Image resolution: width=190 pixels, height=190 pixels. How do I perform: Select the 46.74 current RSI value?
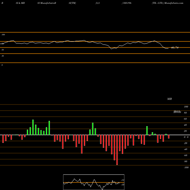pyautogui.click(x=175, y=48)
